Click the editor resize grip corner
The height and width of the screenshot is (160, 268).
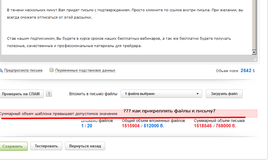pyautogui.click(x=255, y=59)
